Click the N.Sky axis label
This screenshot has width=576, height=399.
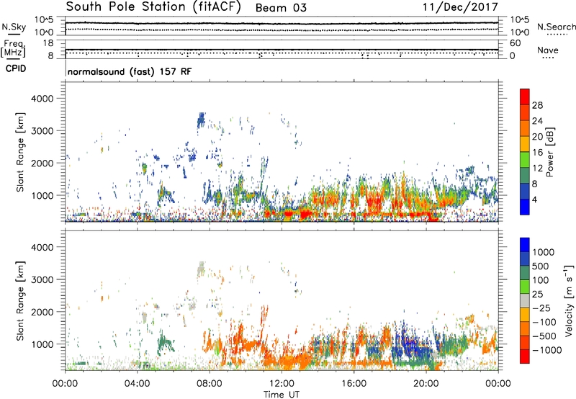coord(14,27)
